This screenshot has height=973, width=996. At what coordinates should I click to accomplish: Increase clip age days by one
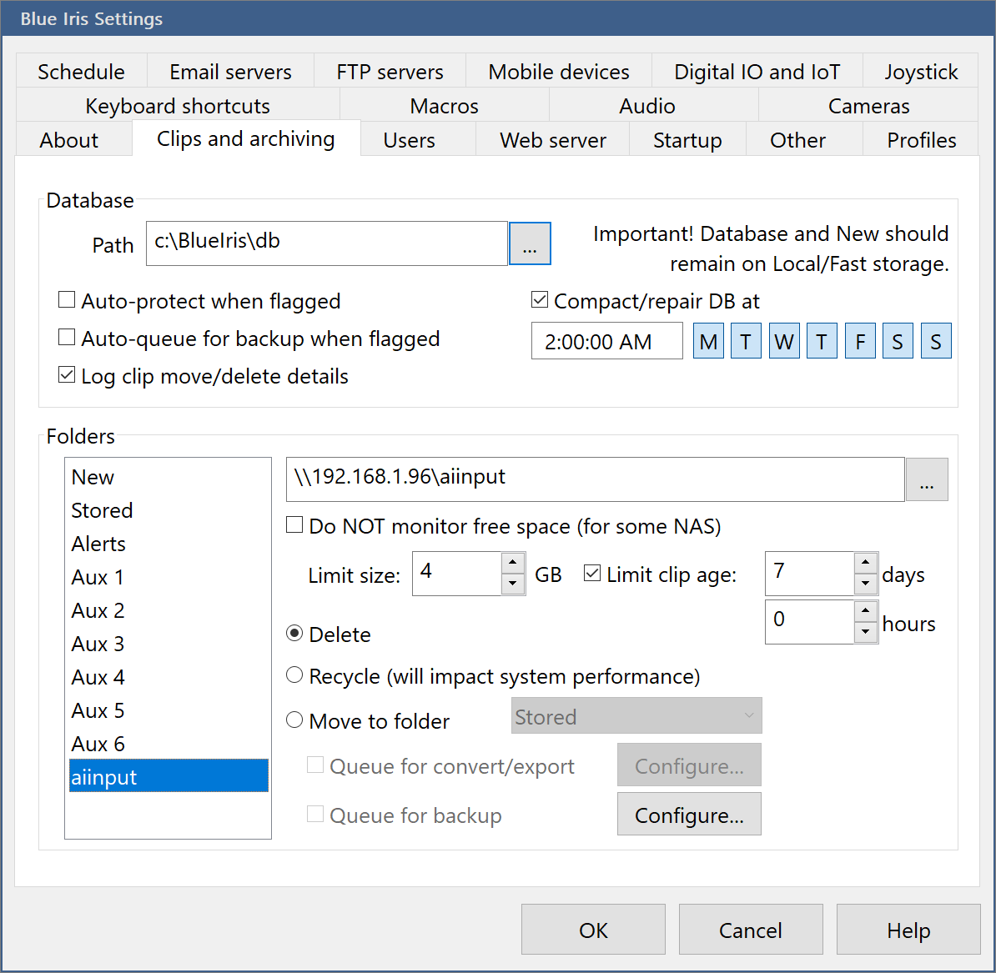(866, 562)
